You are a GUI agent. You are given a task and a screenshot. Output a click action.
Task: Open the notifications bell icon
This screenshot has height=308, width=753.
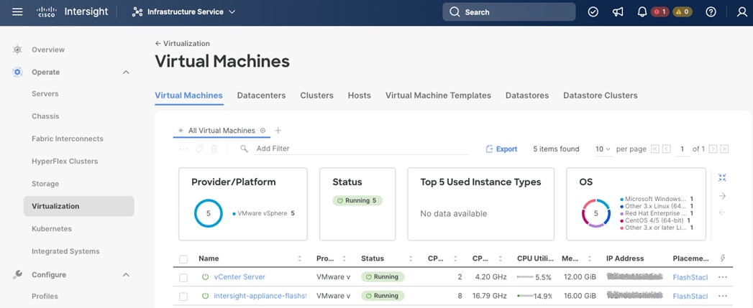click(x=642, y=12)
